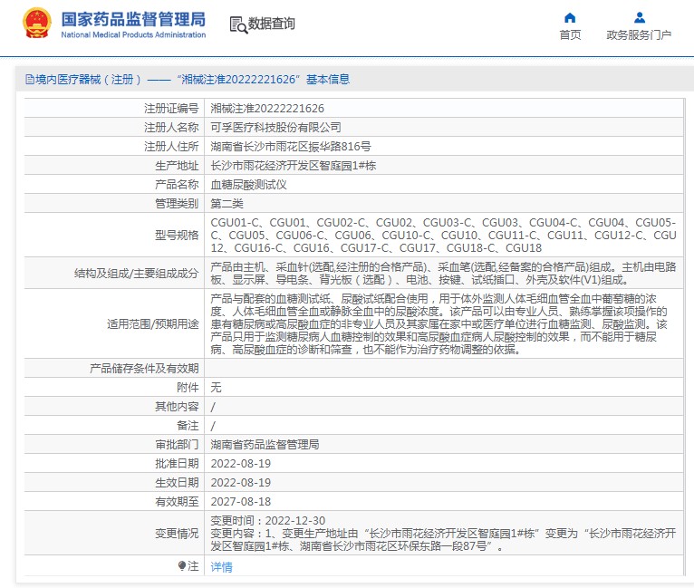
Task: Click the CGU01-C model list cell
Action: click(x=443, y=235)
